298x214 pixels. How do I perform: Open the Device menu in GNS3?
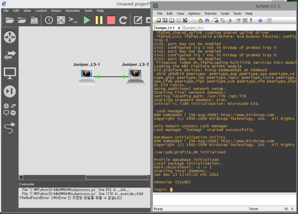click(x=56, y=11)
